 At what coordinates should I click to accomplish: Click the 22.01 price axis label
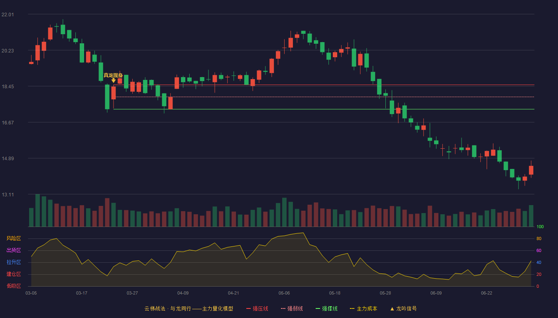point(8,15)
